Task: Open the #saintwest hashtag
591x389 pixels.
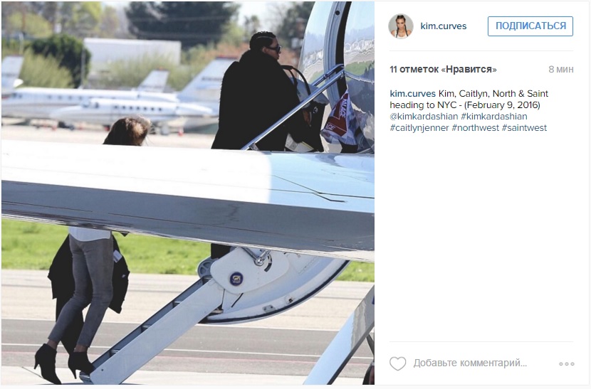Action: pos(524,128)
